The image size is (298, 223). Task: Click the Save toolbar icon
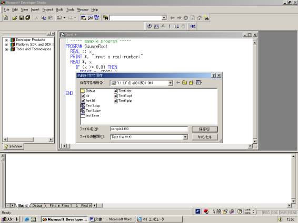(x=22, y=18)
